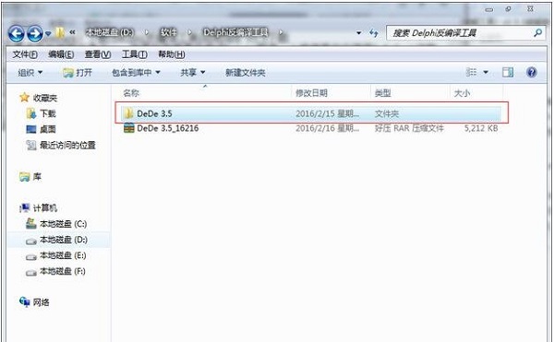This screenshot has width=554, height=342.
Task: Select Delphi反编译工具 segment in address path
Action: (235, 33)
